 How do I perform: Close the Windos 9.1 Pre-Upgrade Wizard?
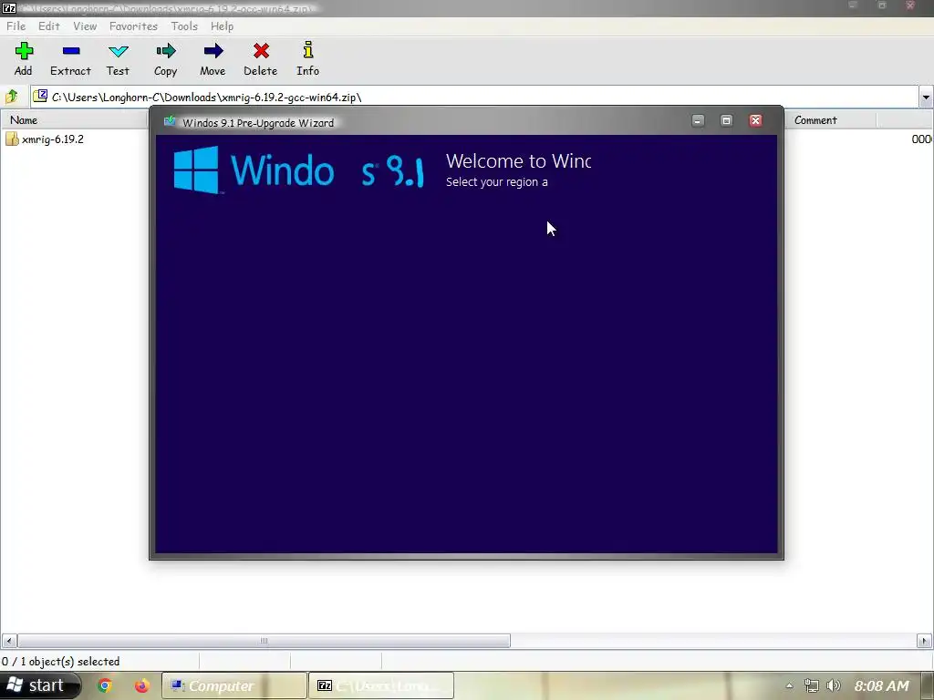(x=755, y=121)
